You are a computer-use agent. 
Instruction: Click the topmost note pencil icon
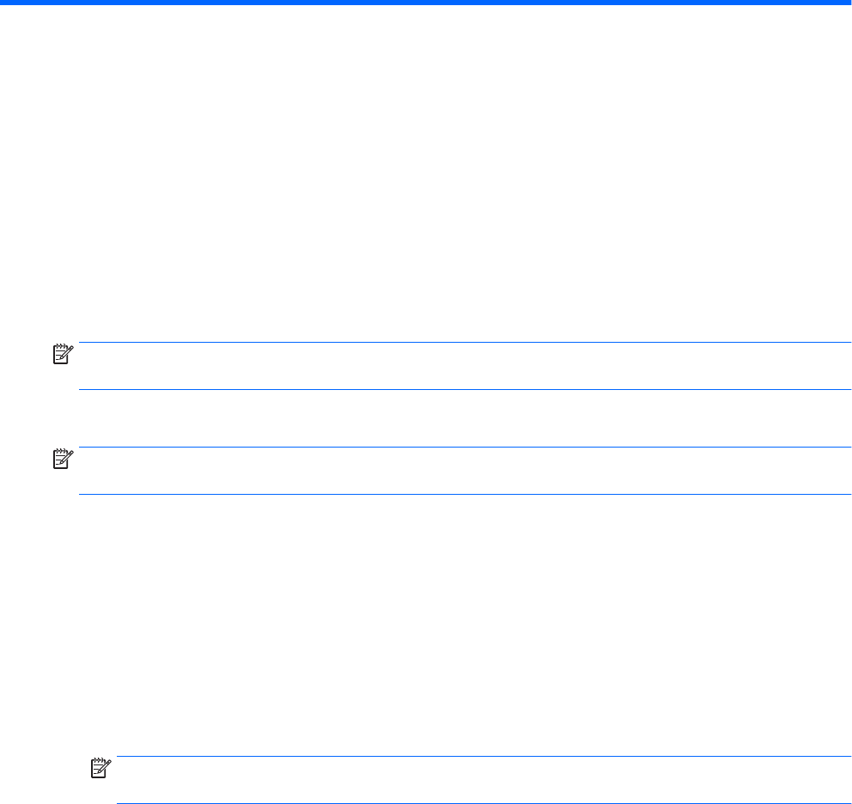click(64, 351)
